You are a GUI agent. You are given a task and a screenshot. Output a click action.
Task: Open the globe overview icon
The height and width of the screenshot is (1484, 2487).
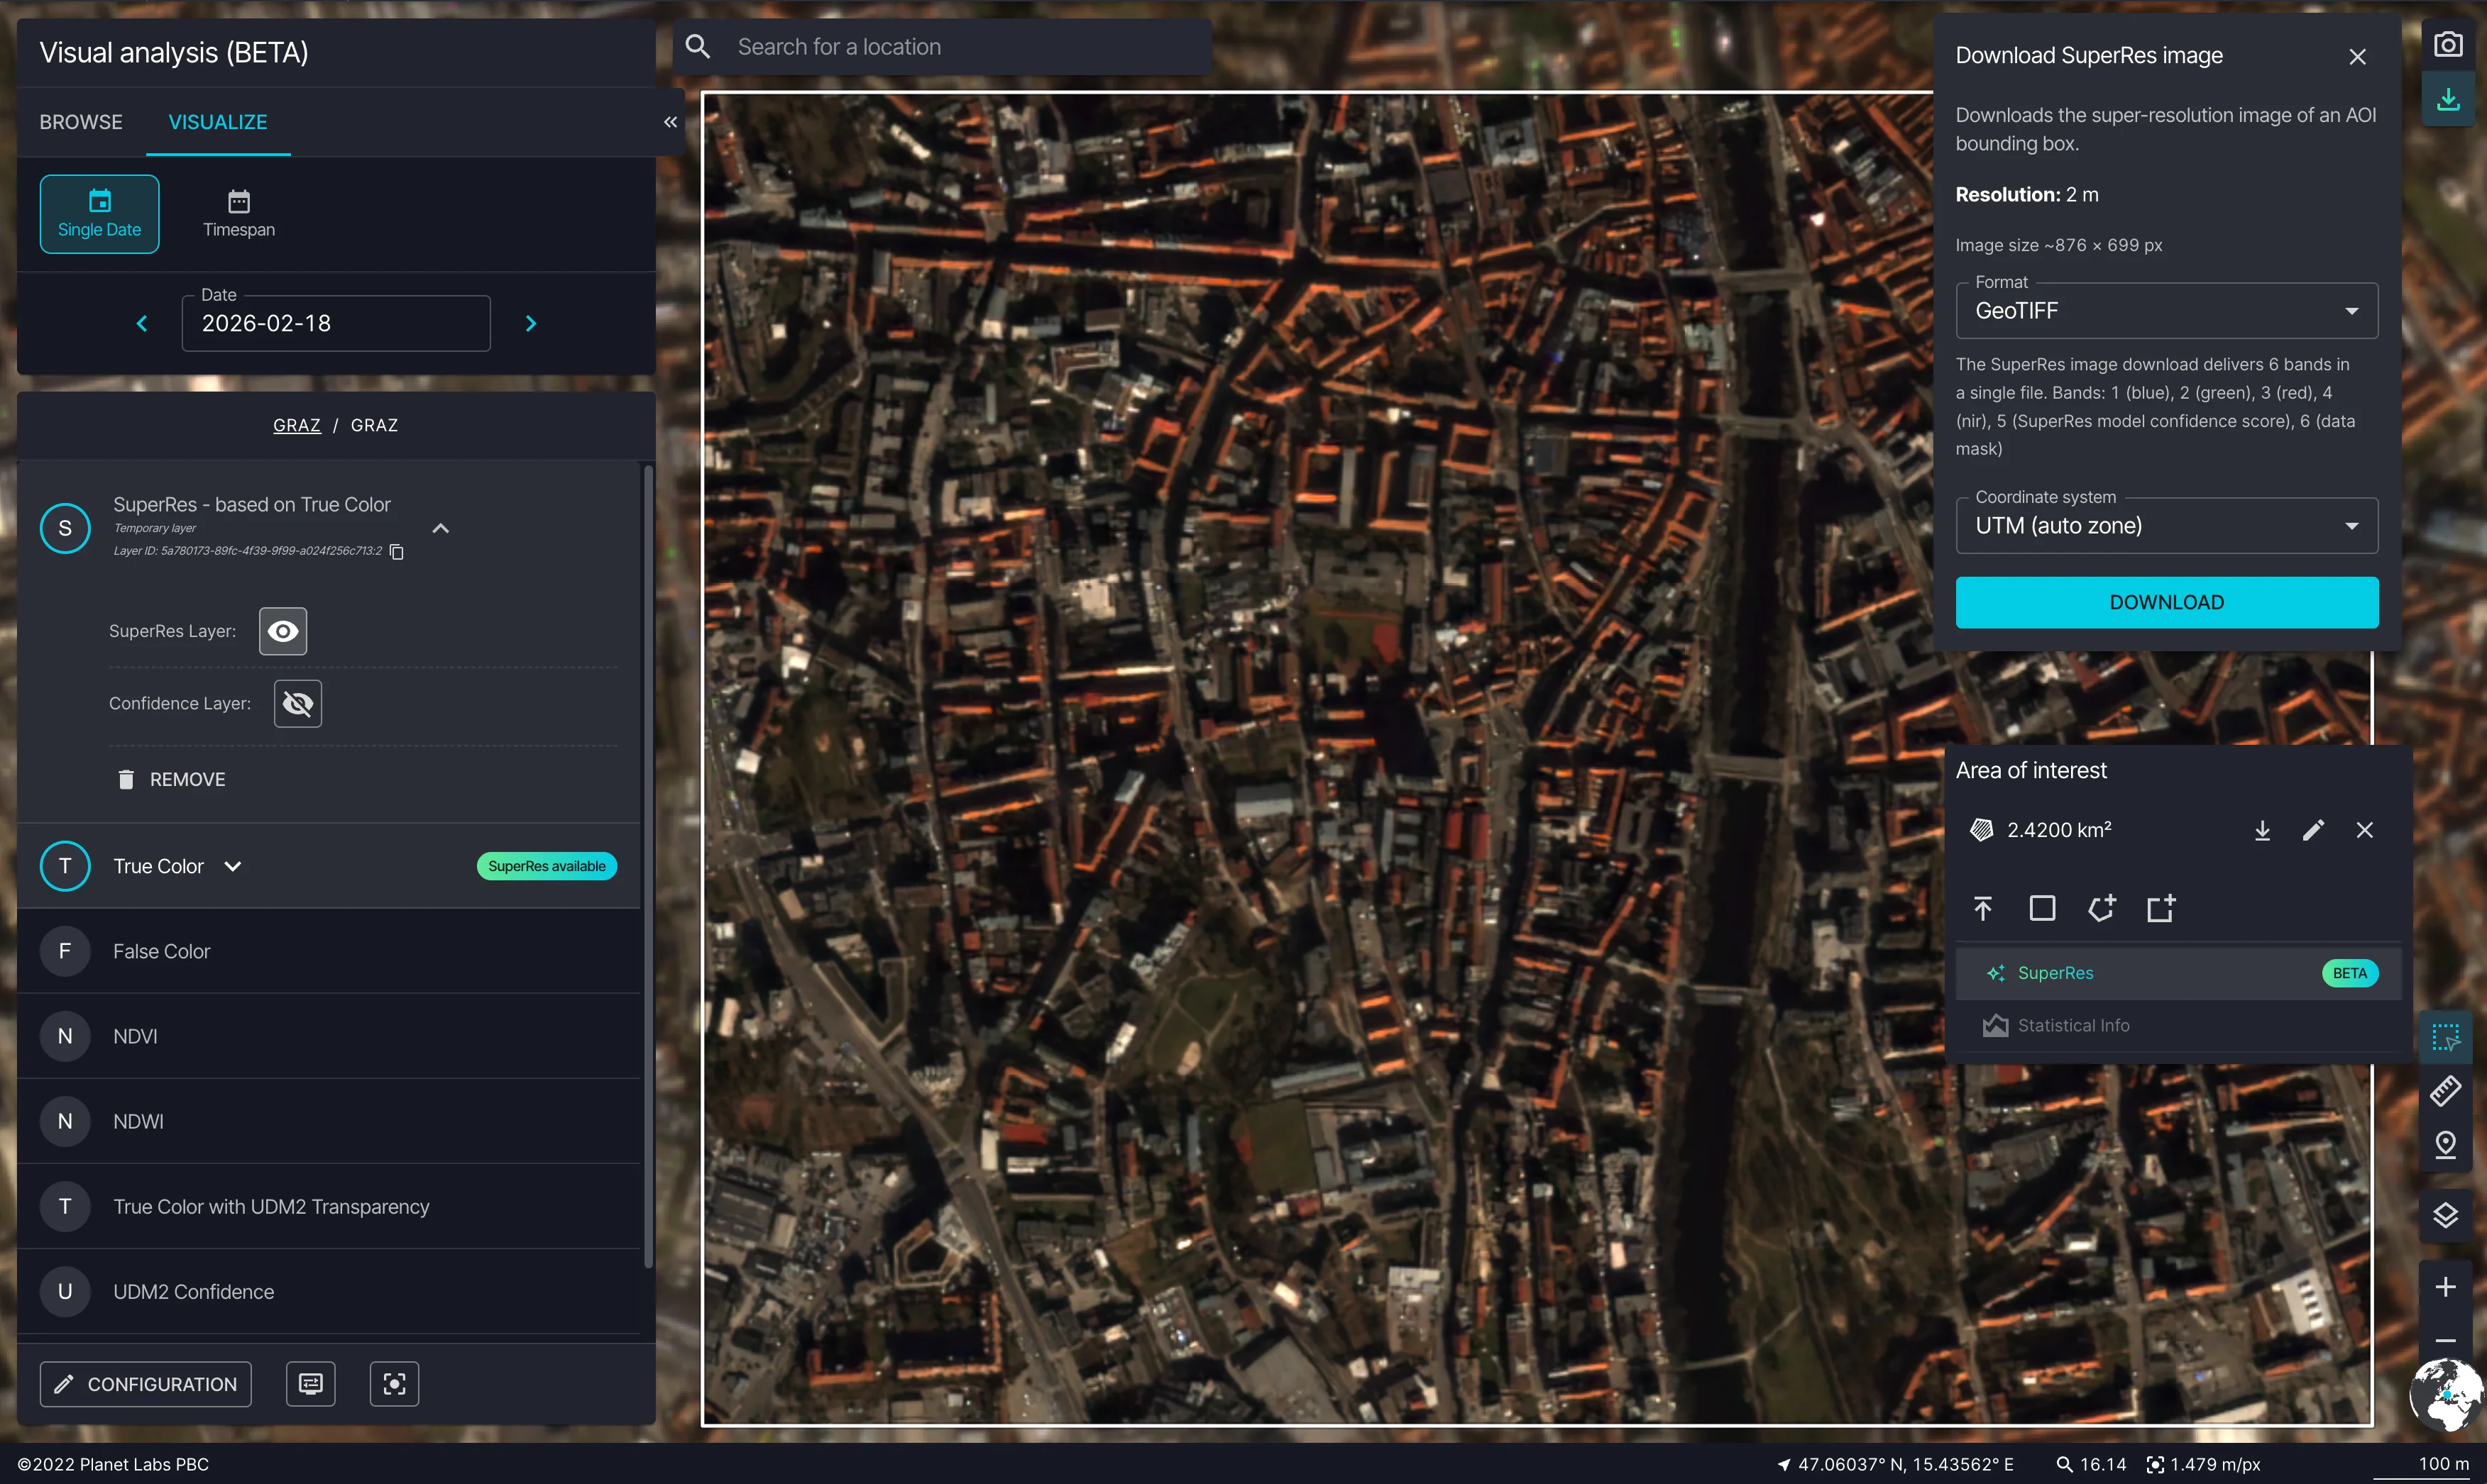pos(2446,1394)
